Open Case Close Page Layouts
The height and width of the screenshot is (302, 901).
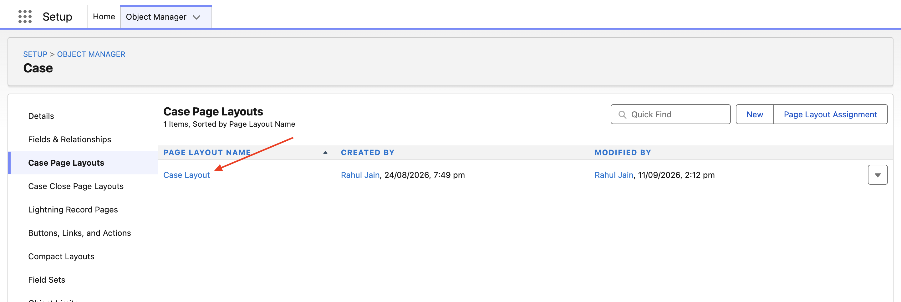point(76,186)
